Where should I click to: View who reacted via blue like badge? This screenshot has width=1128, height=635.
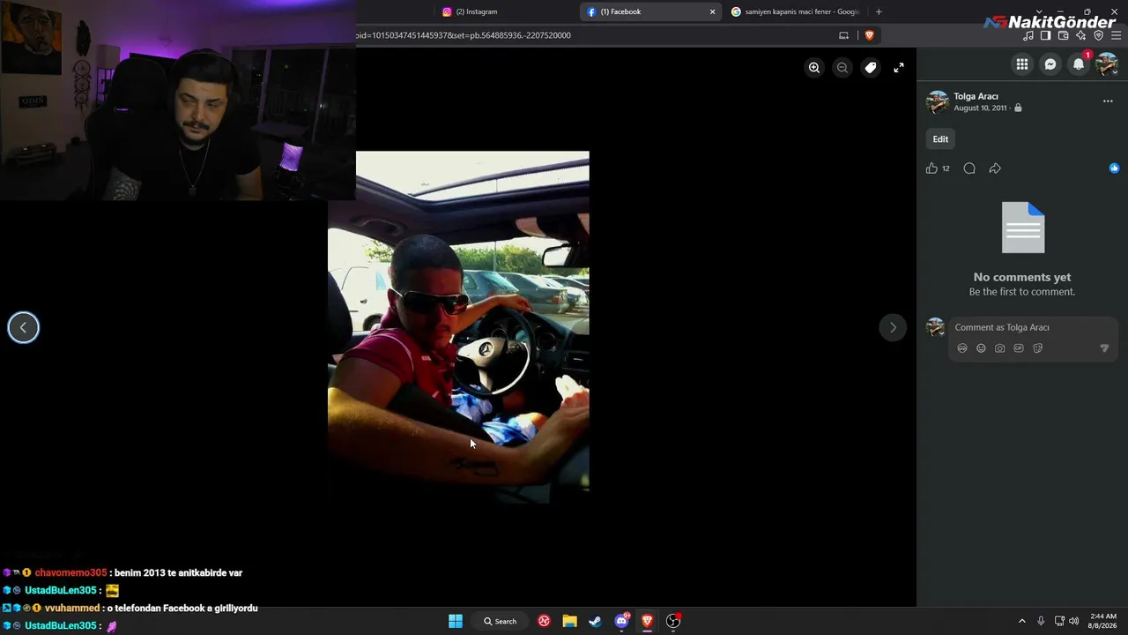coord(1114,168)
